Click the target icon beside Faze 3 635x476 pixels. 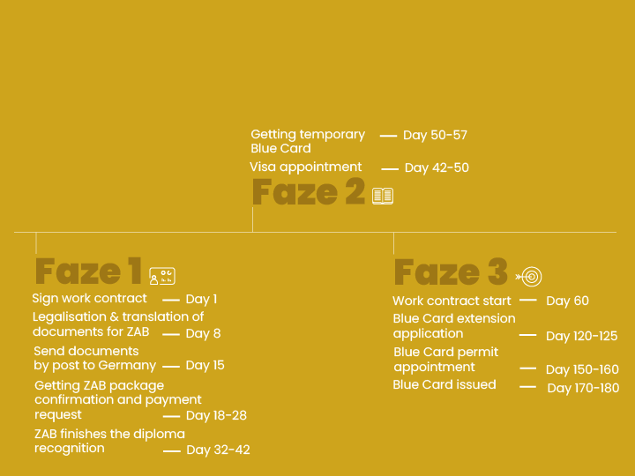pos(529,277)
